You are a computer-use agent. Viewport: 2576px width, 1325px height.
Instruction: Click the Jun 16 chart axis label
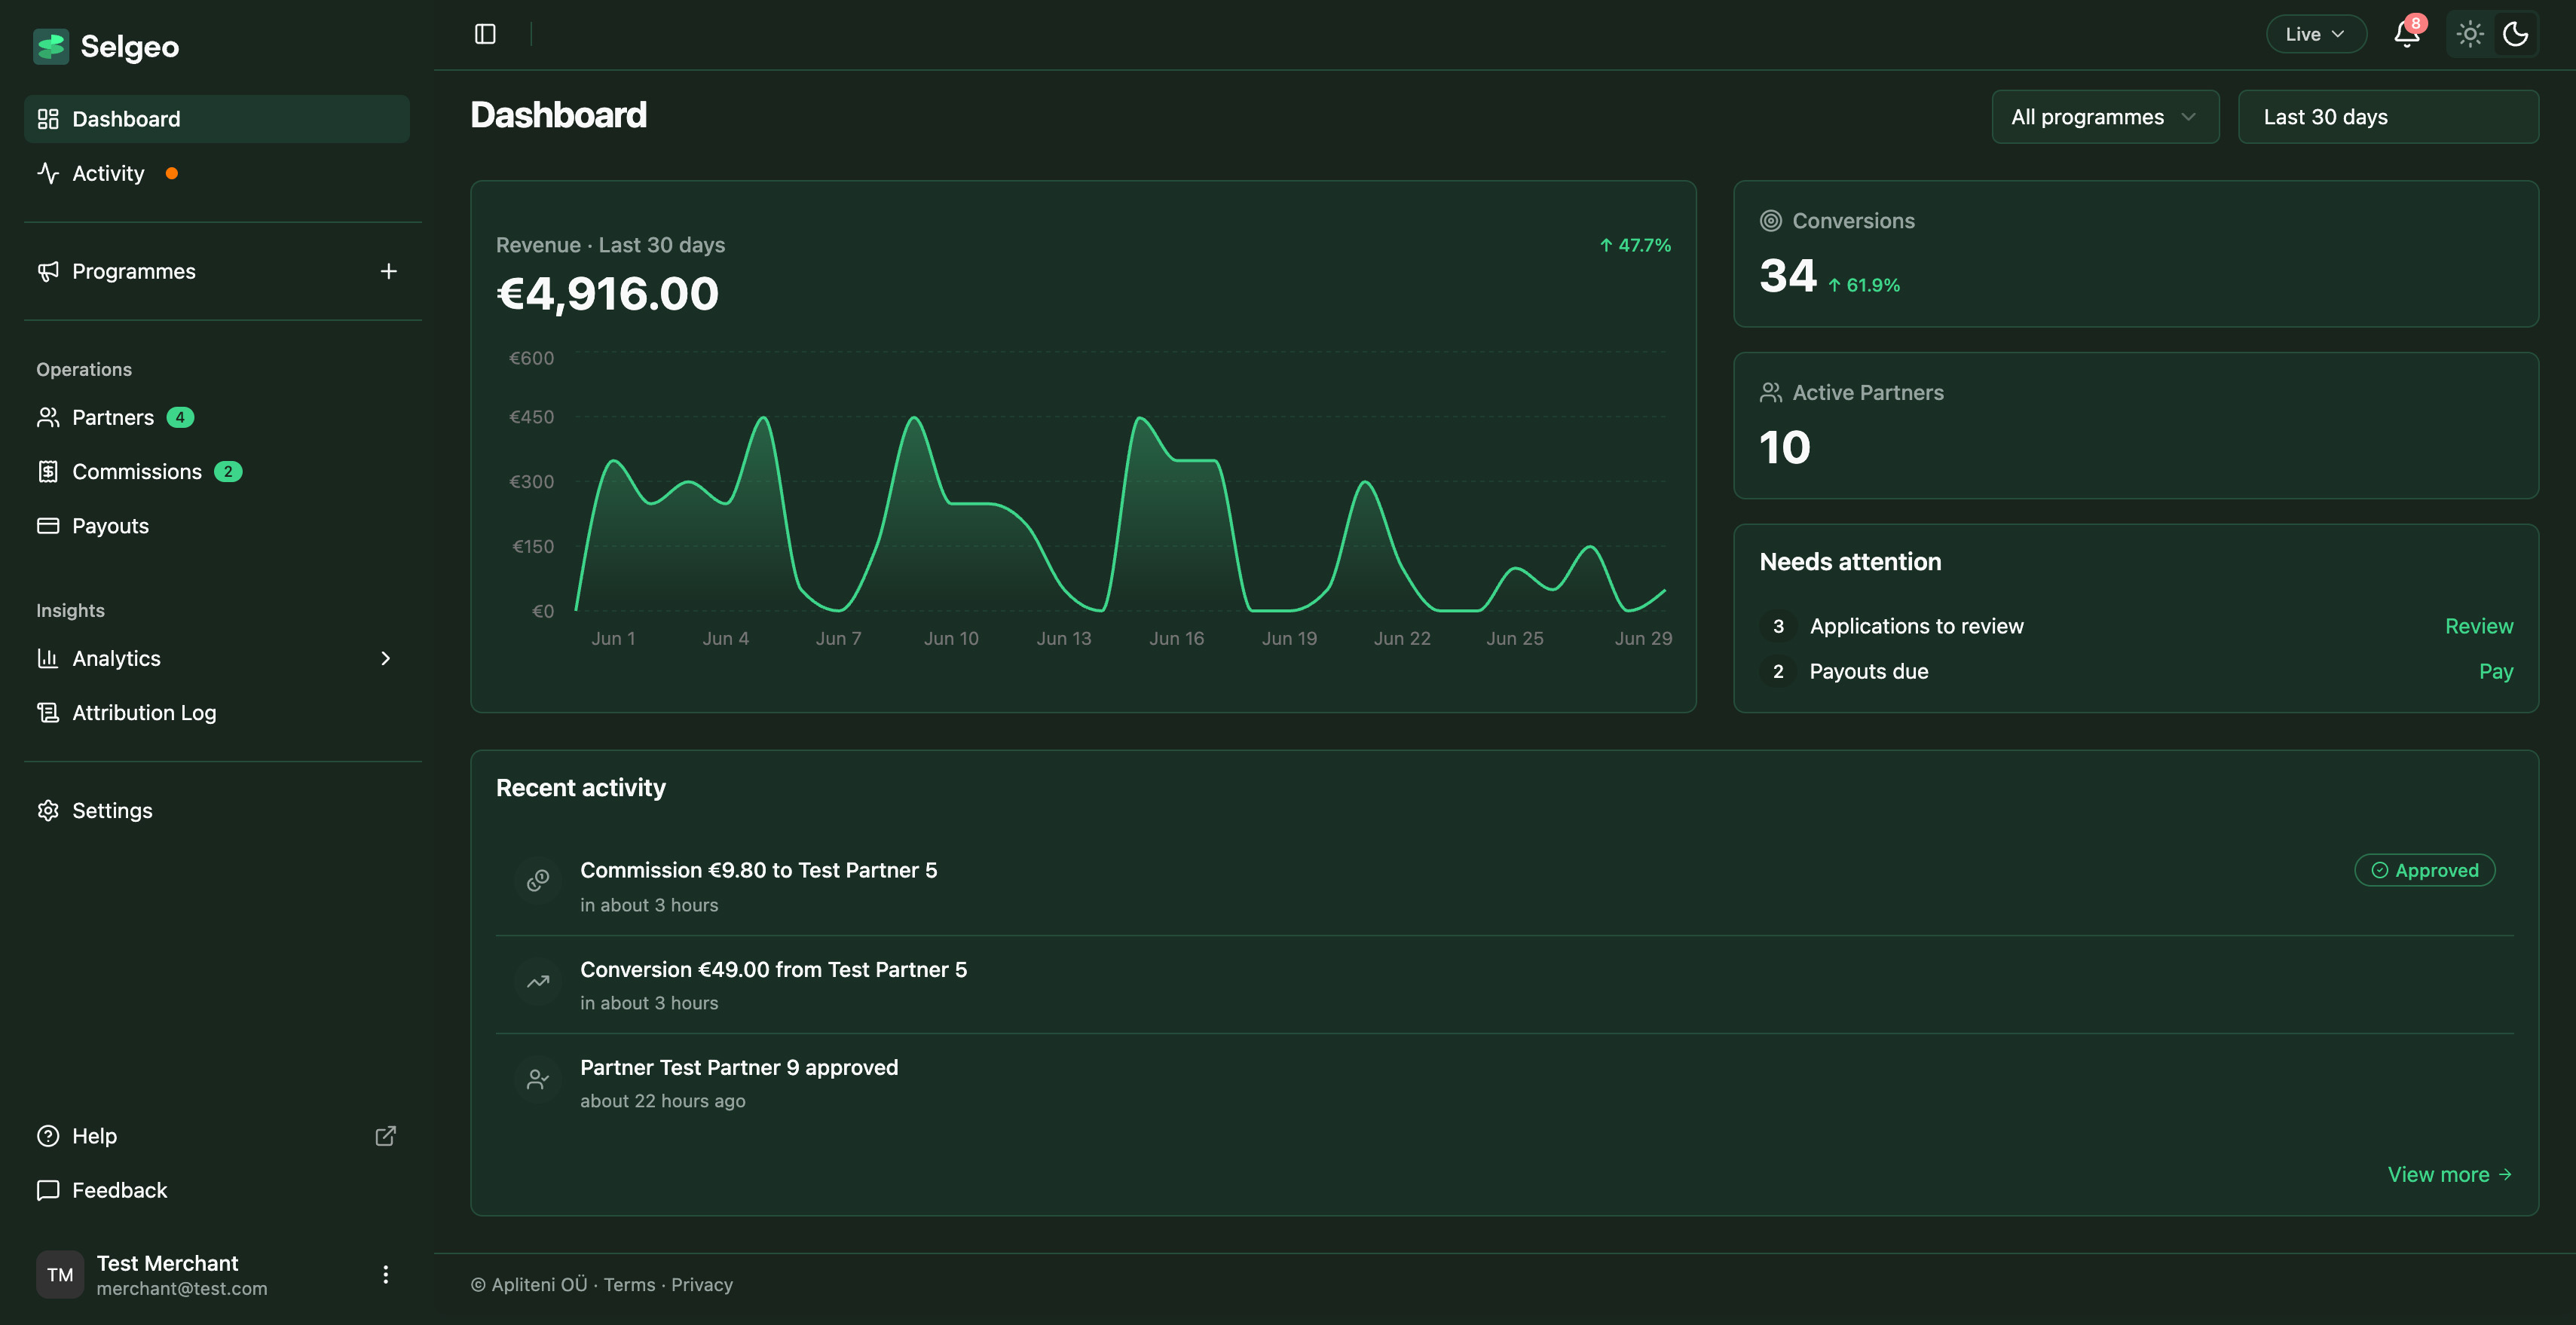[x=1176, y=639]
